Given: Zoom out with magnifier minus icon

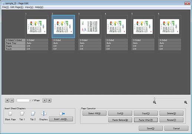Looking at the screenshot, I should (x=154, y=102).
